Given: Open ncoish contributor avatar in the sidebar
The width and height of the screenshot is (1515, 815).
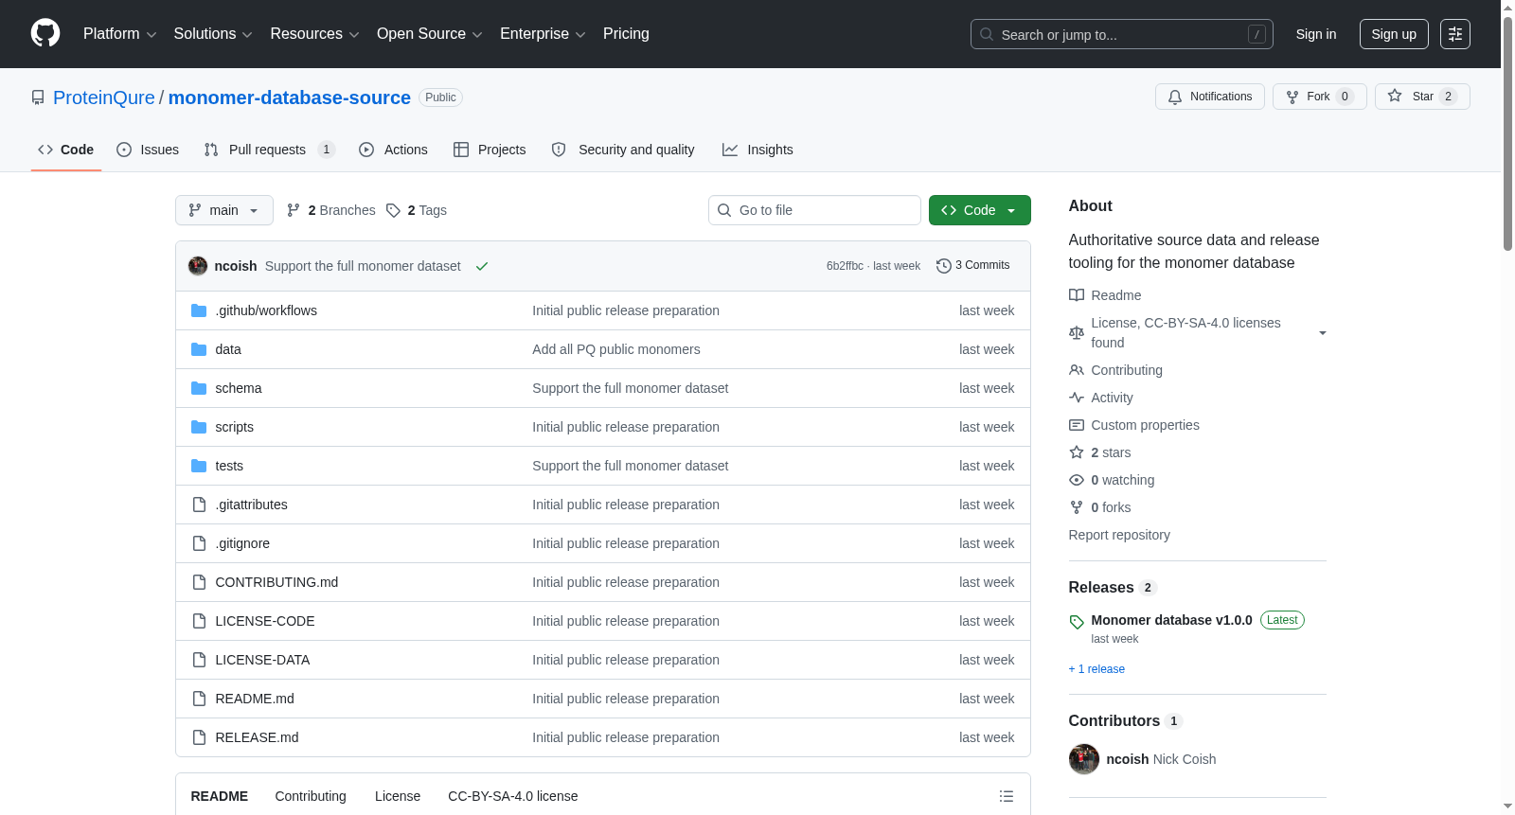Looking at the screenshot, I should (x=1084, y=759).
